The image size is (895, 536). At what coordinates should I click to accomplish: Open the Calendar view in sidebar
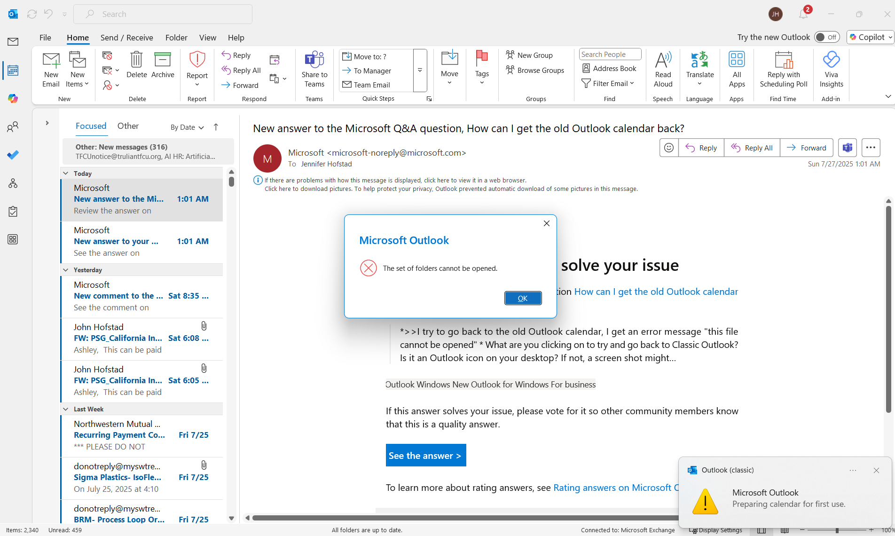click(x=13, y=70)
